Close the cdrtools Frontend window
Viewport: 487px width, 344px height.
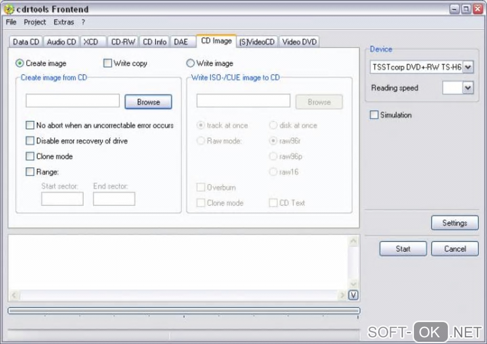477,9
